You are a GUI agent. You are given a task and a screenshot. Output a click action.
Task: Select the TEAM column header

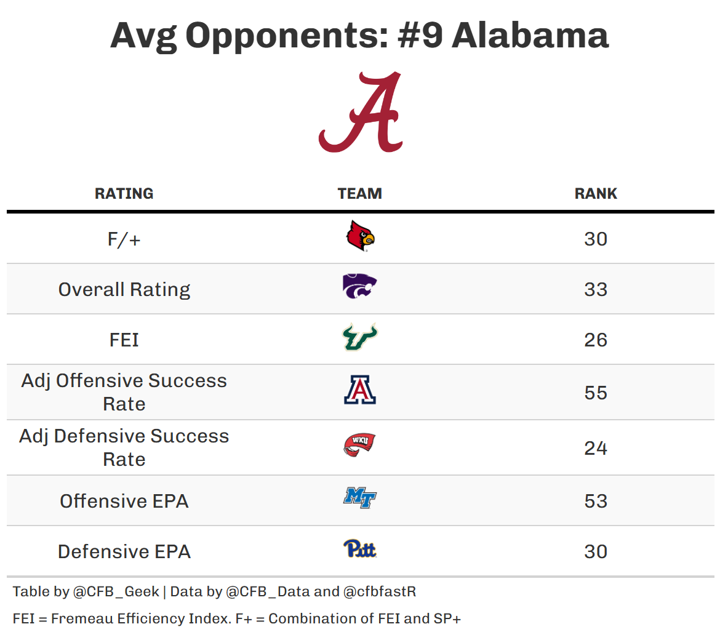click(360, 194)
